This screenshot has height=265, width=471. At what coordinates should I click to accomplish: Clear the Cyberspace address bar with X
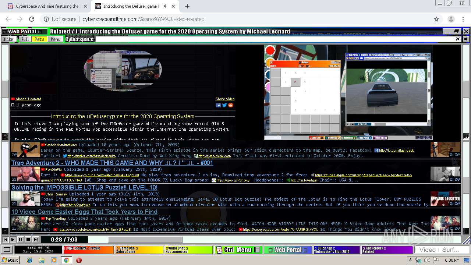(458, 39)
